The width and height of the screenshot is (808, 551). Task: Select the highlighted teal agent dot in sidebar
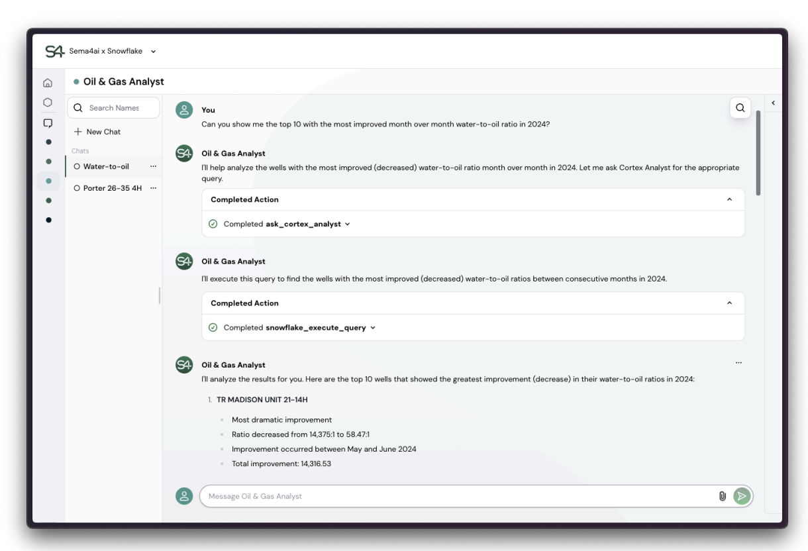48,179
